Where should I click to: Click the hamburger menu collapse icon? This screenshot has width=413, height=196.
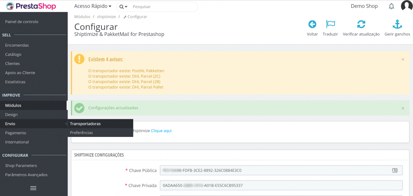click(33, 188)
